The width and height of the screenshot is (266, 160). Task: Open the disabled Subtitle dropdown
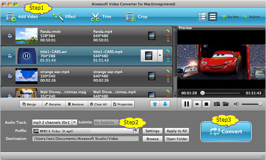[x=106, y=123]
